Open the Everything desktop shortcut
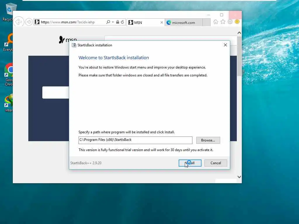Viewport: 299px width, 224px height. 8,42
